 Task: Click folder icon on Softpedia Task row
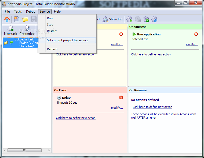[6, 43]
